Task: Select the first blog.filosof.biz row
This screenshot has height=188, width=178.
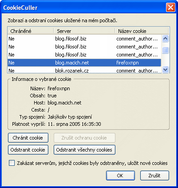Action: point(84,39)
